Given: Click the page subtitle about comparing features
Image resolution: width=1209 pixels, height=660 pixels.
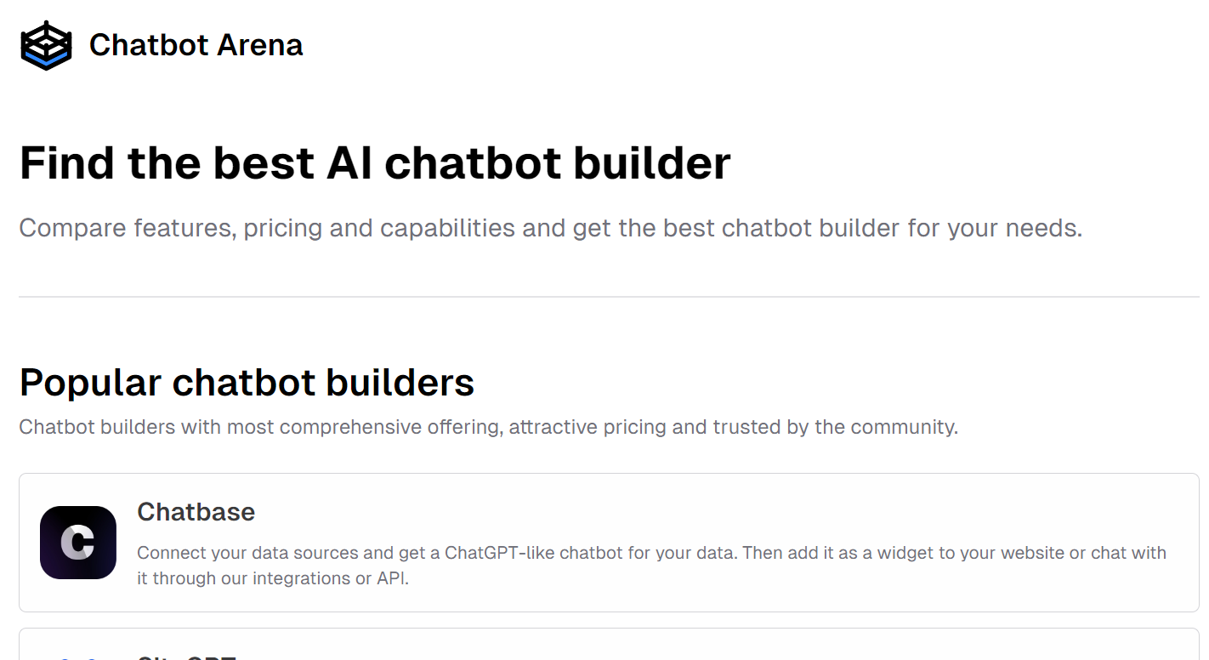Looking at the screenshot, I should coord(551,227).
